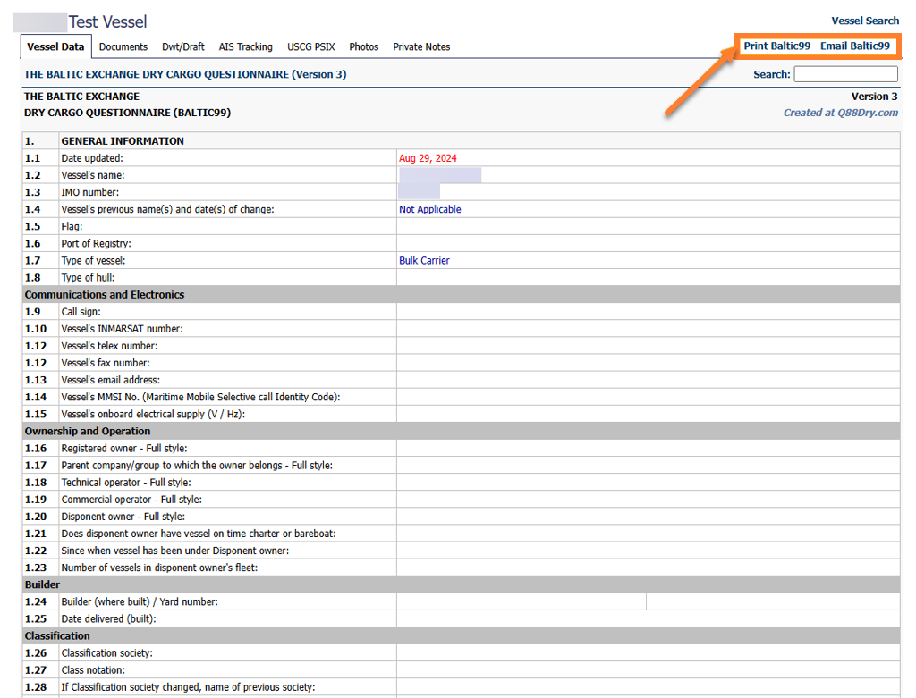View the Private Notes tab
This screenshot has height=698, width=916.
pos(421,46)
